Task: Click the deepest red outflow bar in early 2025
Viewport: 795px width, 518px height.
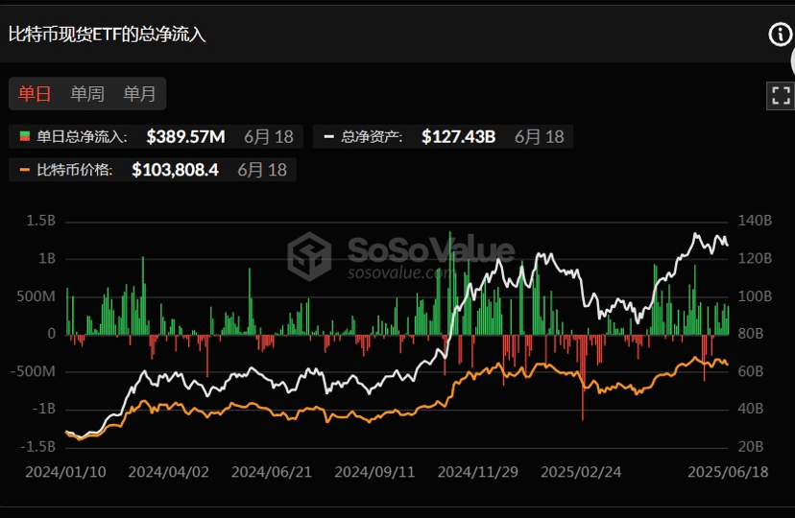Action: [x=583, y=377]
